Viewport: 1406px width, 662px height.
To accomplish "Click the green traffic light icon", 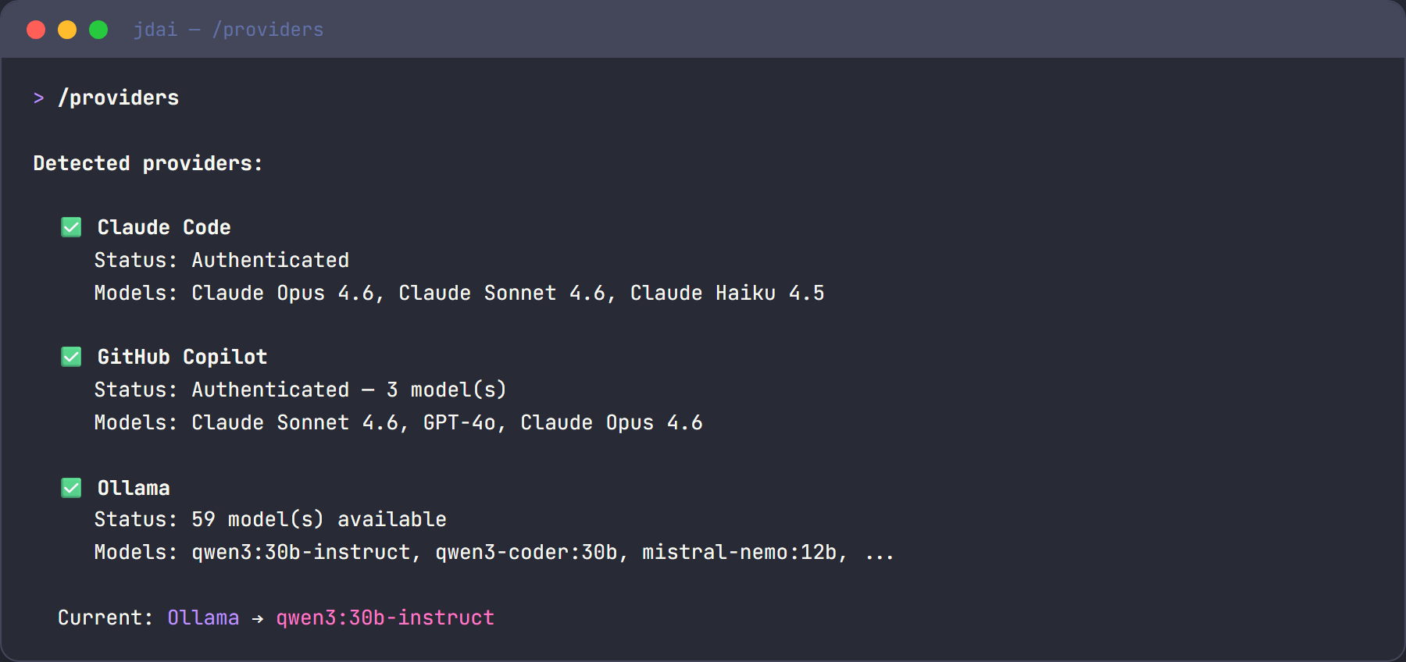I will coord(98,29).
